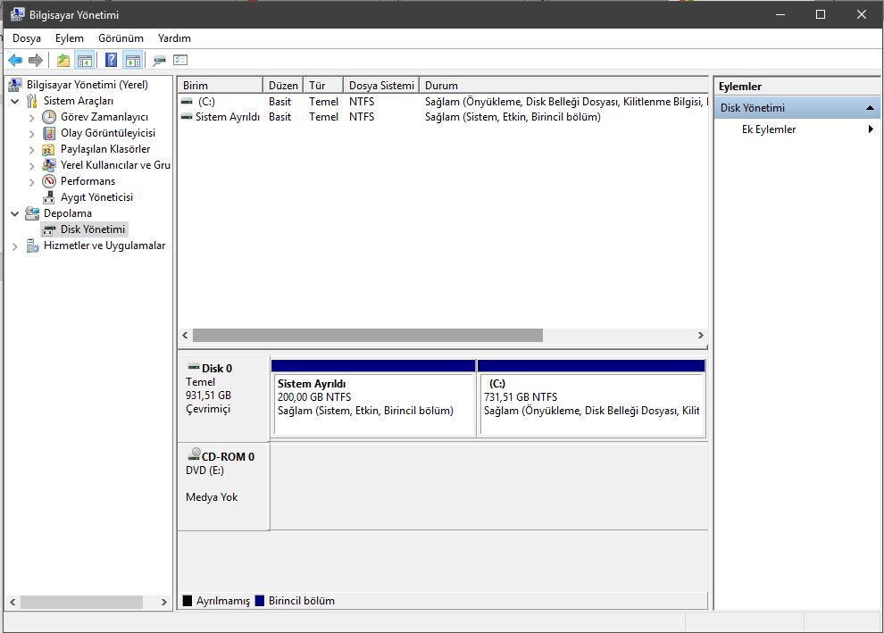
Task: Click the checklist Properties toolbar icon
Action: pyautogui.click(x=180, y=60)
